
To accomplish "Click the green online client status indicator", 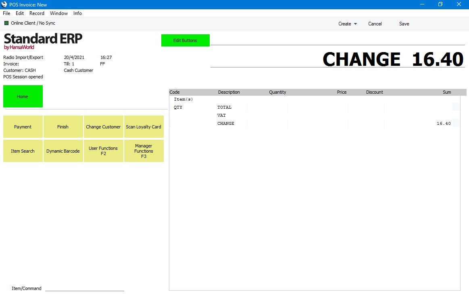I will point(6,23).
